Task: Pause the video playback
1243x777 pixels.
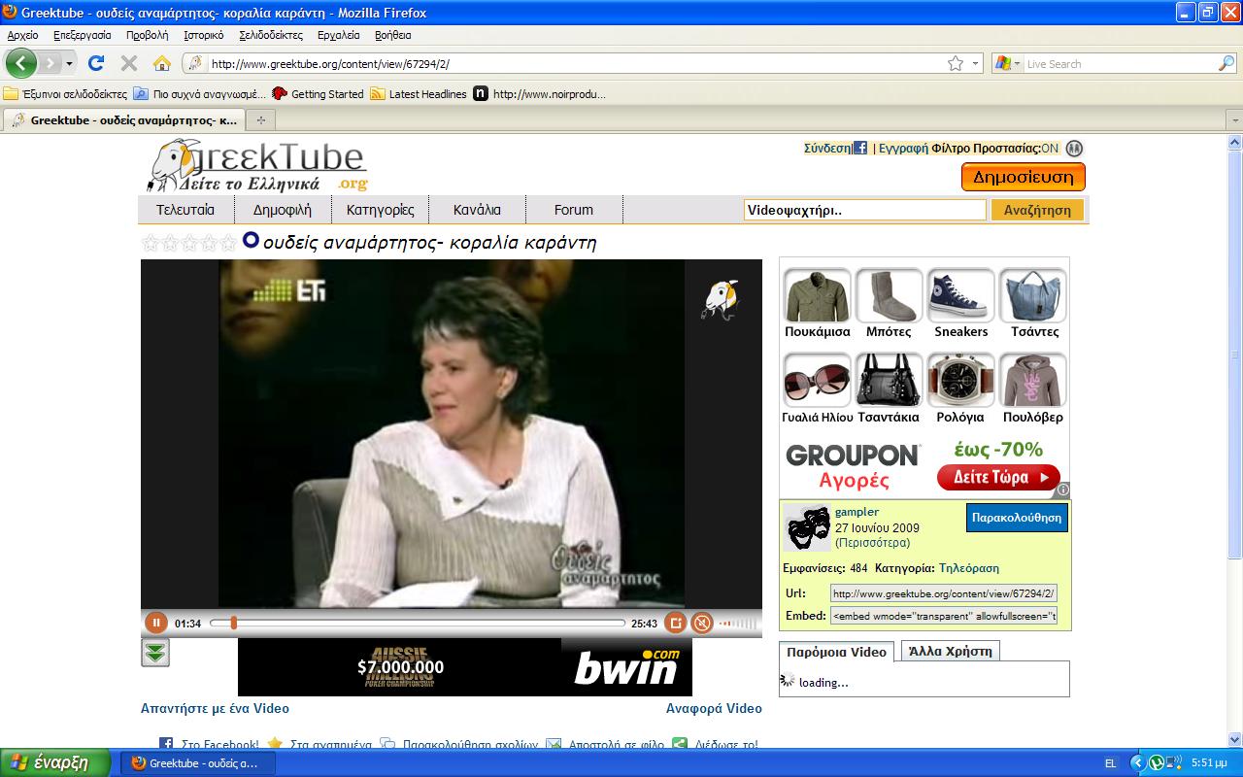Action: pyautogui.click(x=155, y=623)
